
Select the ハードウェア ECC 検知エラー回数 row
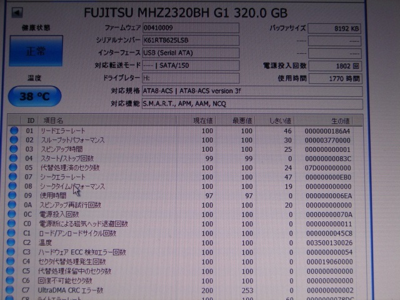point(185,252)
